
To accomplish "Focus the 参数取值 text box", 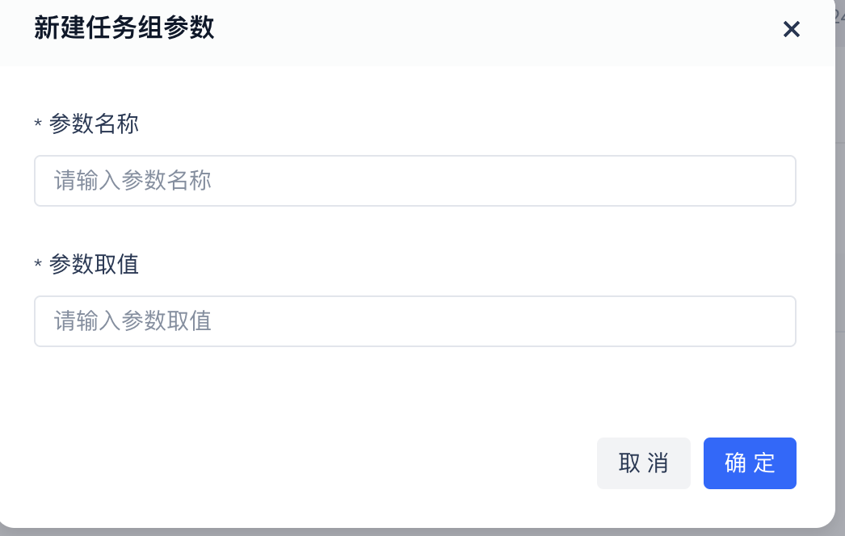I will point(415,321).
